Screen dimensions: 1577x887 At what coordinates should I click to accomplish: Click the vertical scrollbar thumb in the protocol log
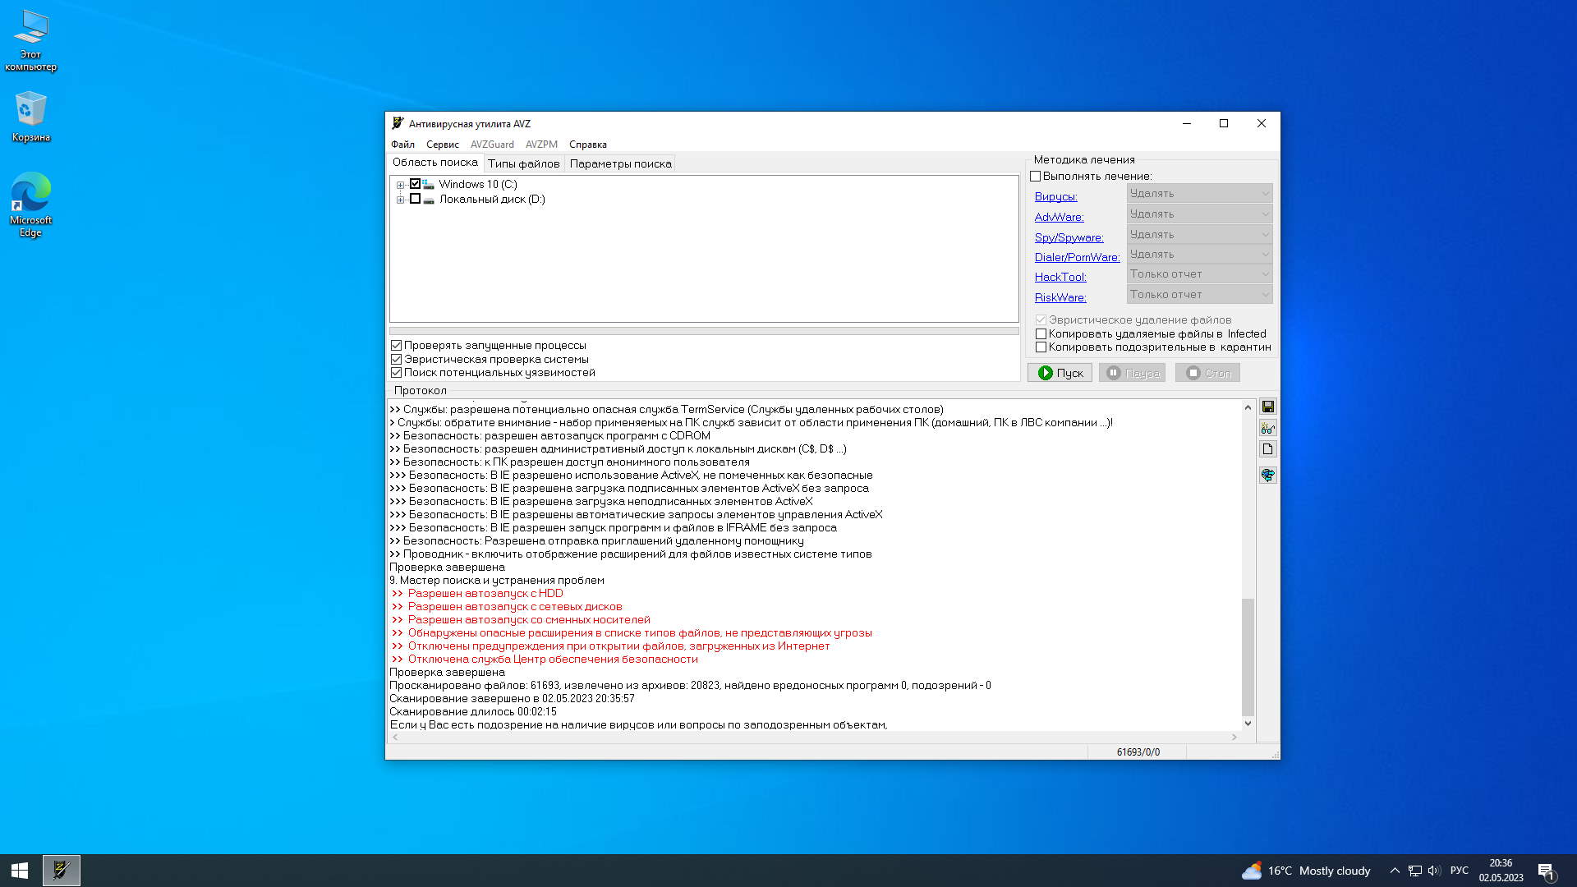pos(1248,657)
